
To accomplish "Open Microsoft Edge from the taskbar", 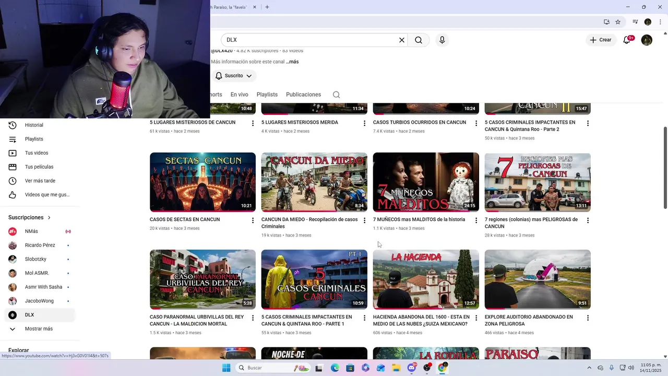I will (335, 368).
